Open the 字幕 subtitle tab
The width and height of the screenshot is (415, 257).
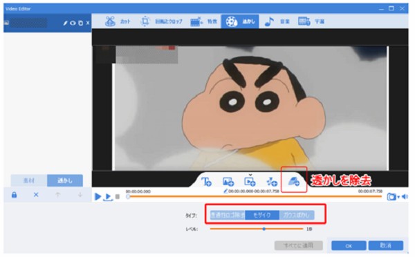[x=311, y=21]
